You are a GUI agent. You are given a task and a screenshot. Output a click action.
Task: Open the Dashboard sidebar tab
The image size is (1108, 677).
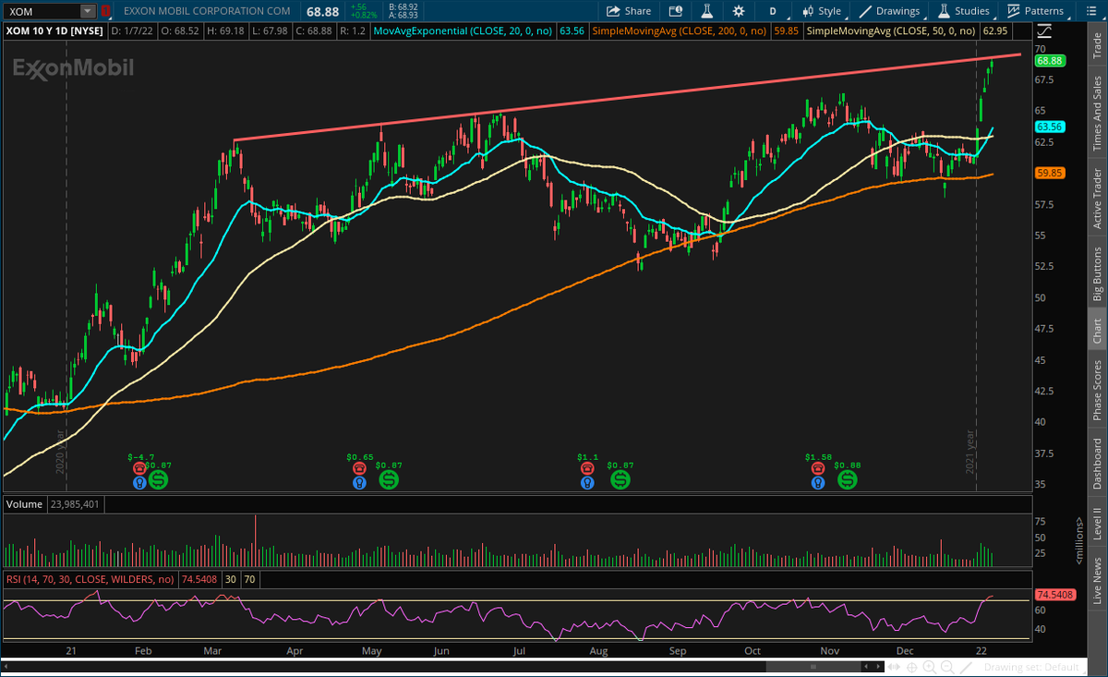coord(1097,464)
